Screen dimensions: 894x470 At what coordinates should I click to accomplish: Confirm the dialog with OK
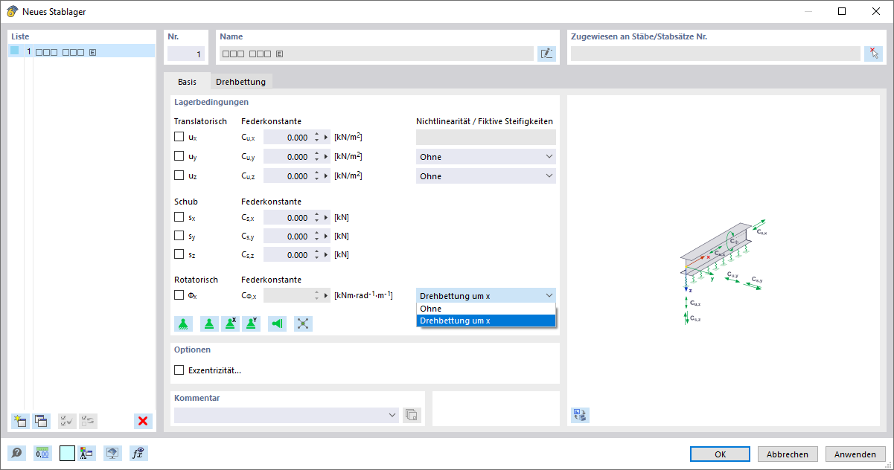pos(719,454)
